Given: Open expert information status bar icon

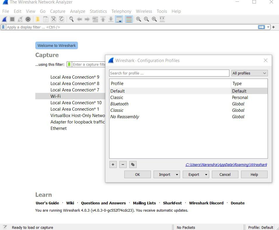Looking at the screenshot, I should click(5, 227).
